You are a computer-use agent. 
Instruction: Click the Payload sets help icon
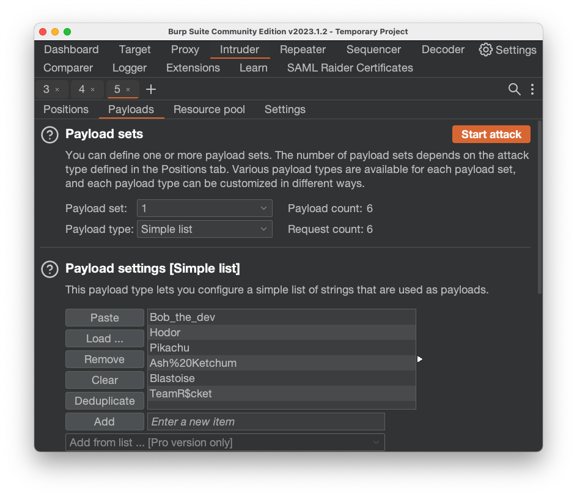pyautogui.click(x=50, y=134)
